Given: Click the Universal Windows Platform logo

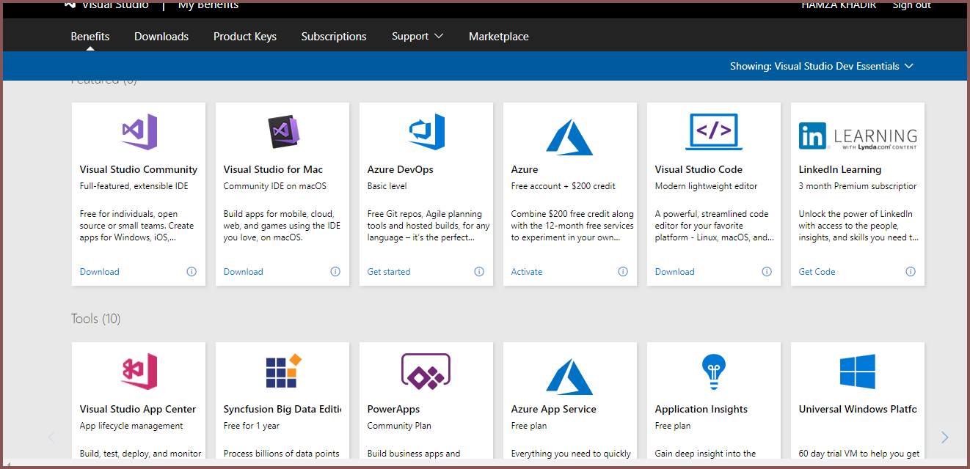Looking at the screenshot, I should click(x=858, y=372).
